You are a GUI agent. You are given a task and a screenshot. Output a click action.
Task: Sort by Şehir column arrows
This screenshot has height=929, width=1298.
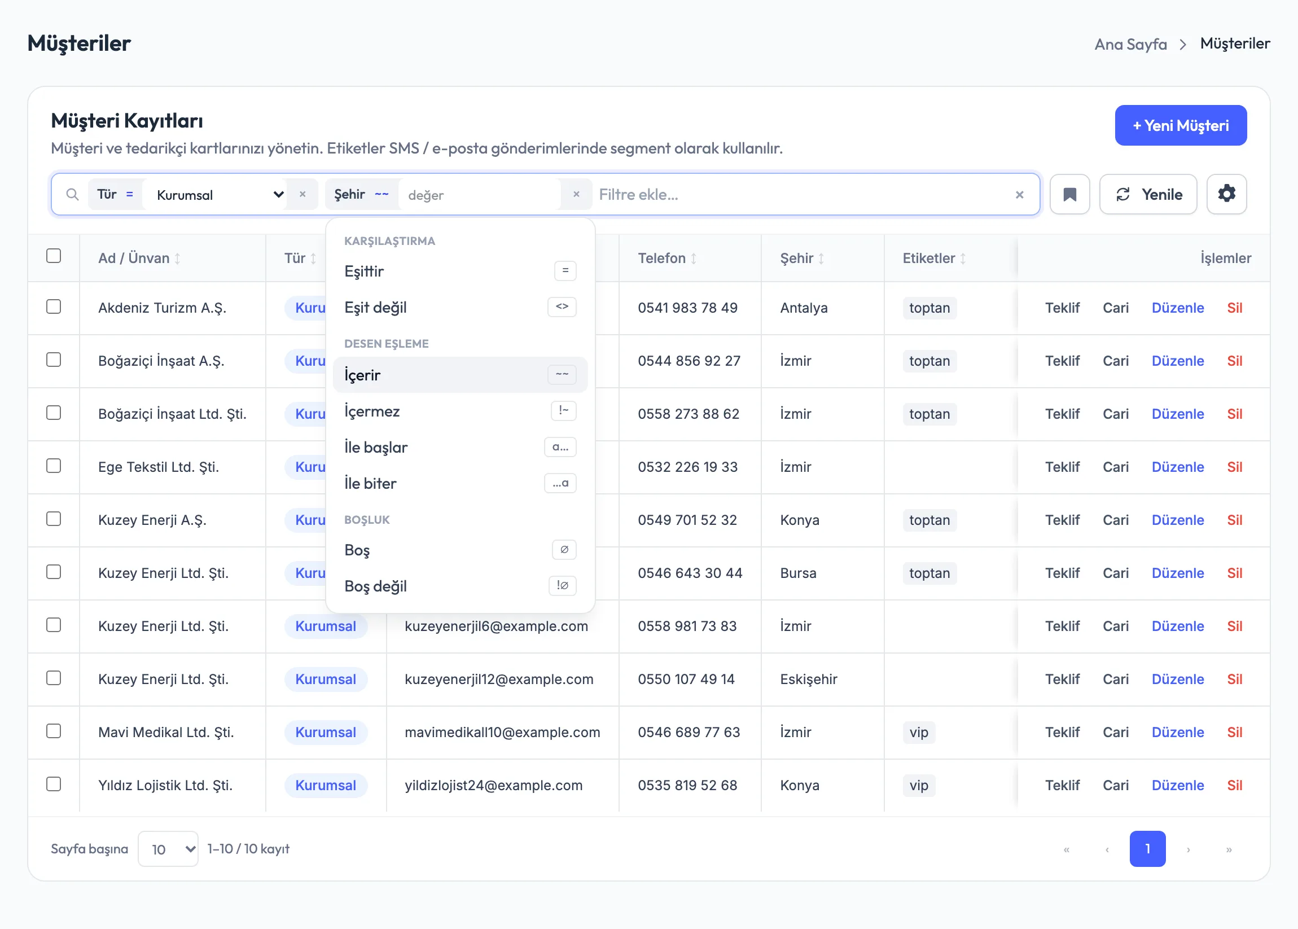(821, 258)
